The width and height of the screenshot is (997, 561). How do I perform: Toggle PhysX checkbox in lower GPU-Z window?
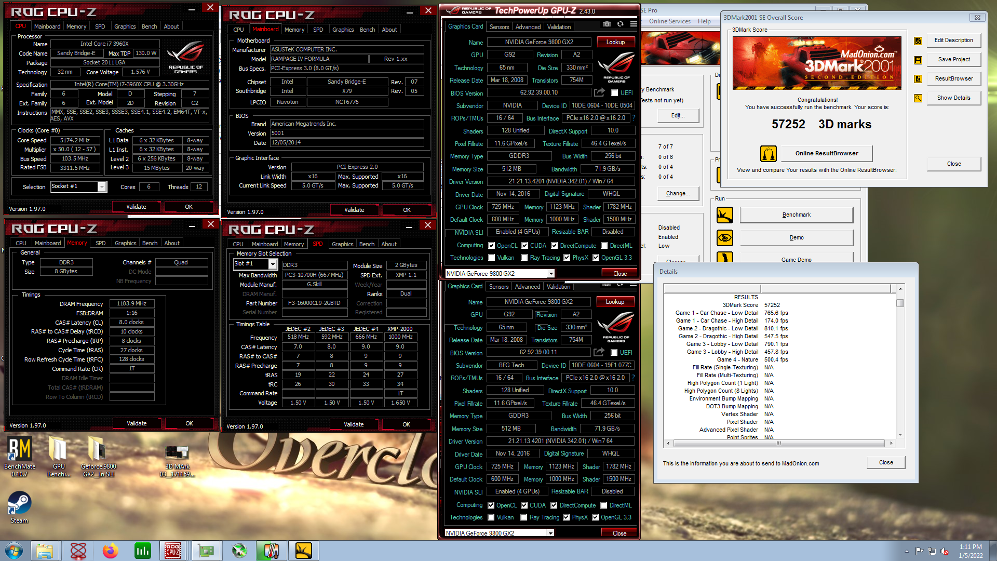click(567, 517)
